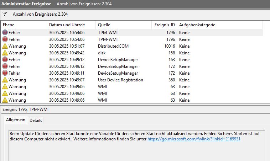Viewport: 270px width, 161px height.
Task: Click the filter funnel icon
Action: pyautogui.click(x=5, y=14)
